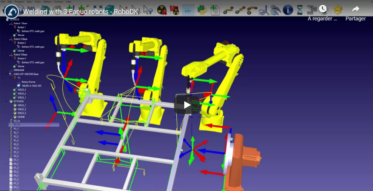Open the Program menu
Image resolution: width=373 pixels, height=191 pixels.
[x=19, y=2]
